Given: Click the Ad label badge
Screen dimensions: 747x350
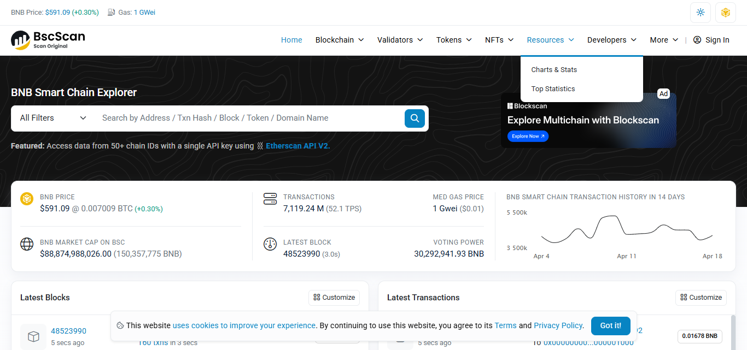Looking at the screenshot, I should tap(663, 94).
